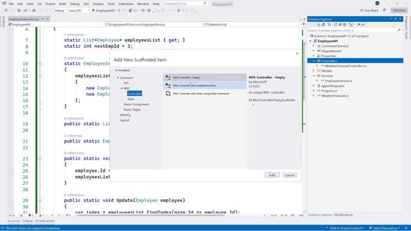Open EmployeeAPI.Services.EmployeeService type dropdown
Screen dimensions: 411x231
(155, 24)
